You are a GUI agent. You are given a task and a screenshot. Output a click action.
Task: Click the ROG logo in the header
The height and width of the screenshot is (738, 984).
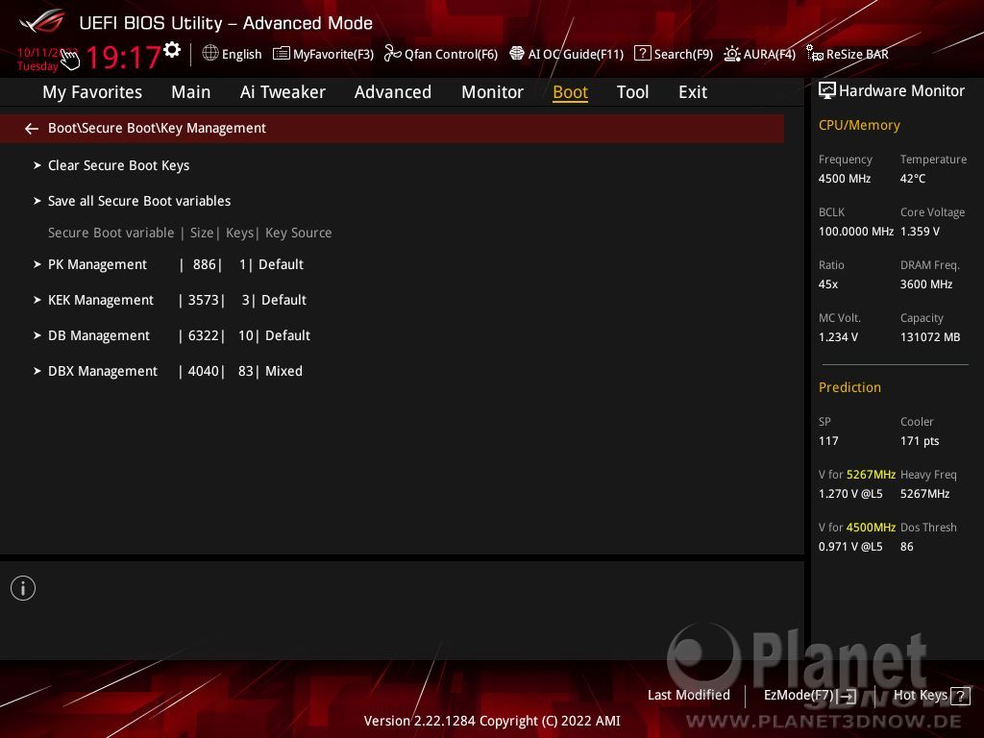click(x=41, y=22)
